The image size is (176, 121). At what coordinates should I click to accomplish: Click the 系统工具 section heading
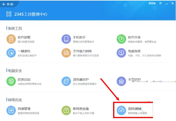[15, 28]
